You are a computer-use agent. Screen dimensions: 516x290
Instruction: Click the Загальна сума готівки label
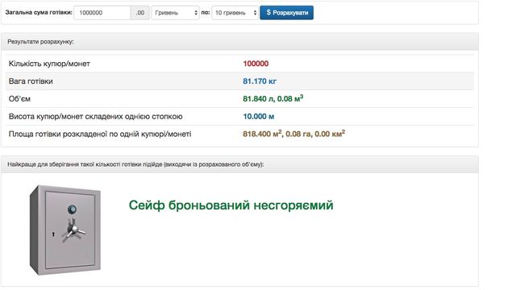tap(39, 13)
